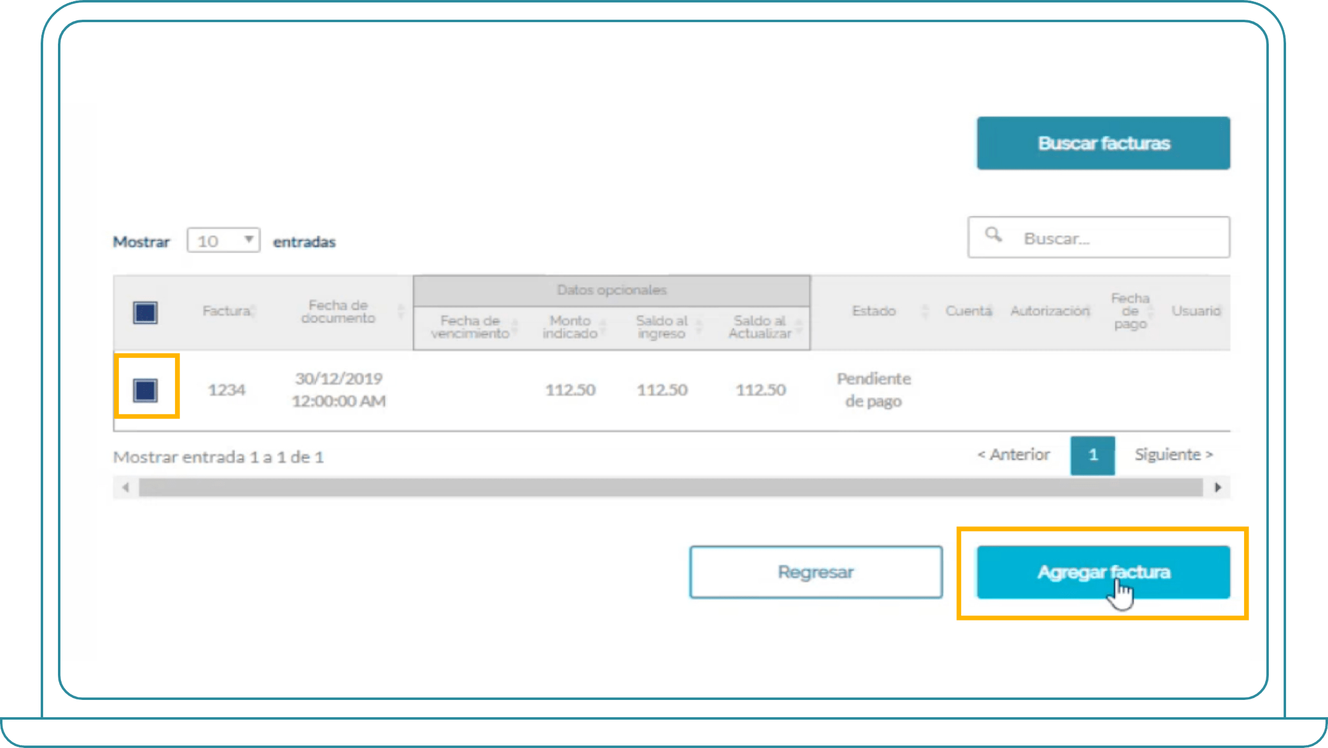Open the Mostrar entries count dropdown

(x=223, y=240)
